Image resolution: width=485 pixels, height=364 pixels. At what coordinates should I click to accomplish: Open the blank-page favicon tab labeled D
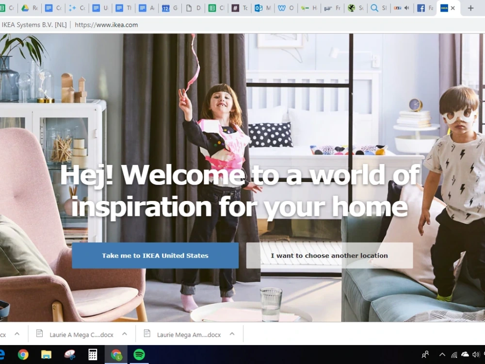click(193, 8)
